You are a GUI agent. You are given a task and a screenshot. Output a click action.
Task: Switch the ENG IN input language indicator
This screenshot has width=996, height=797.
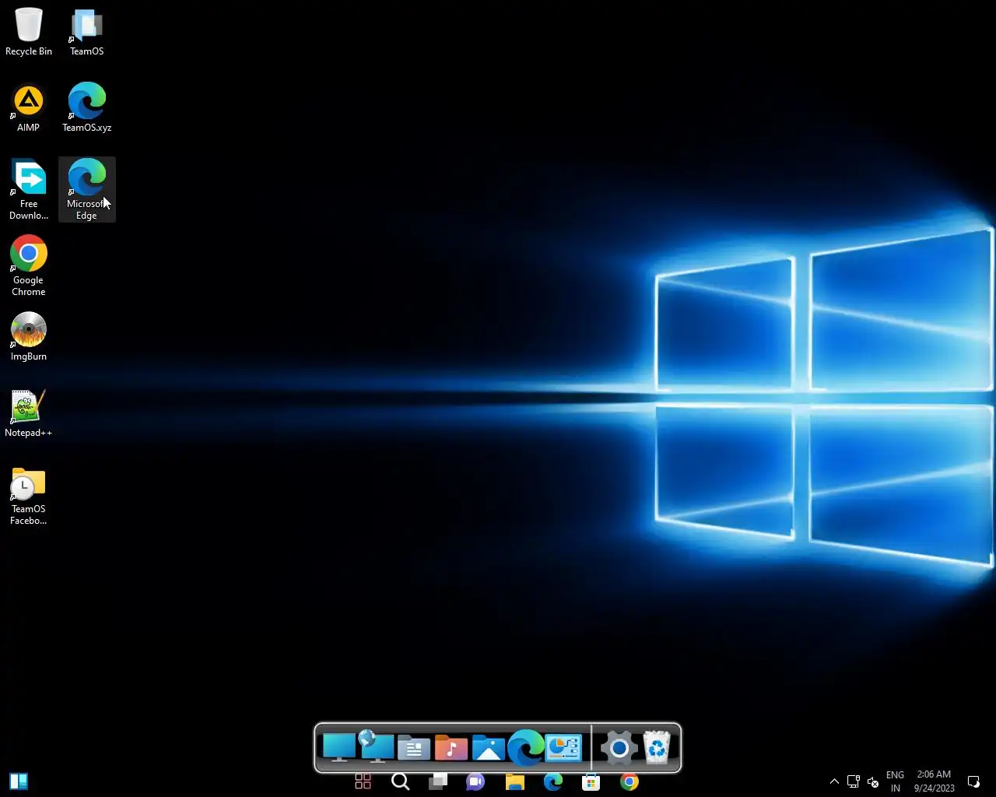pos(896,781)
